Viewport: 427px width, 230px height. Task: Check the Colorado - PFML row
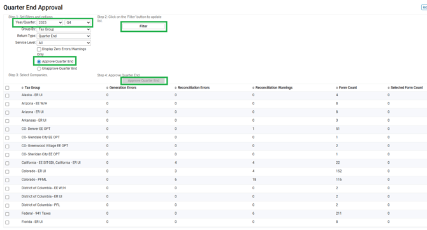[7, 180]
